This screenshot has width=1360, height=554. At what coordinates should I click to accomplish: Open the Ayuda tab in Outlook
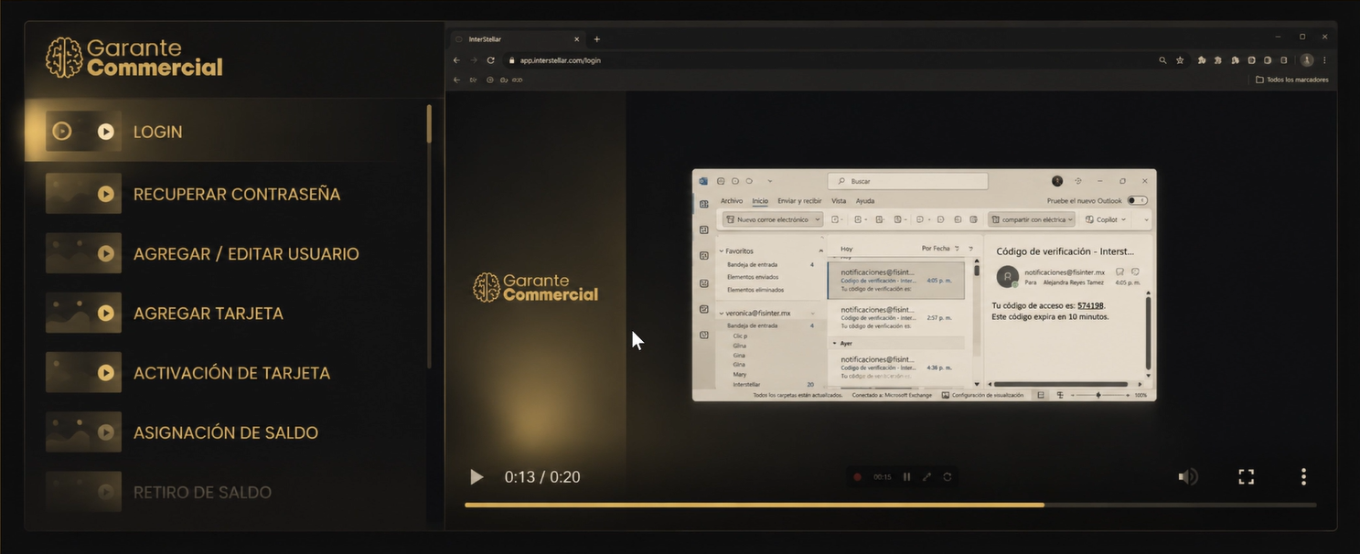tap(865, 201)
